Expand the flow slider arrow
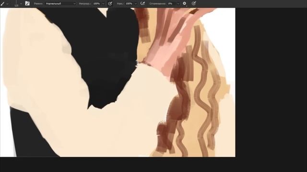The image size is (307, 172). [x=136, y=4]
